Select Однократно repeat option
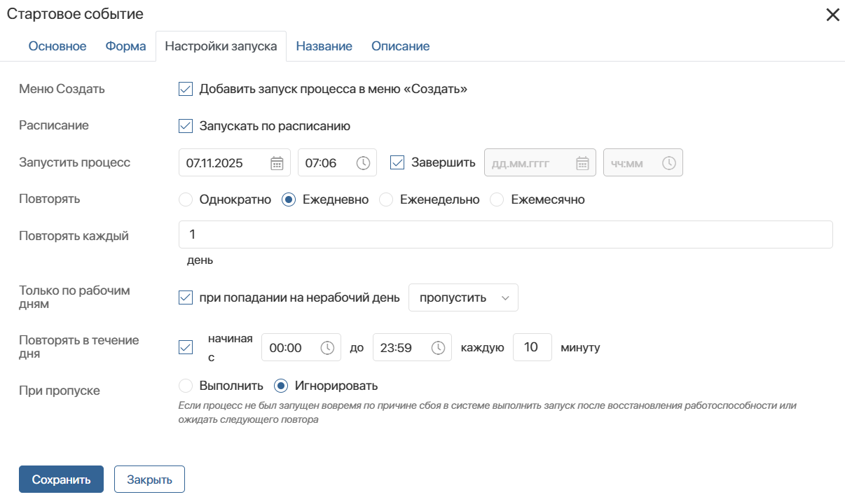 [186, 199]
